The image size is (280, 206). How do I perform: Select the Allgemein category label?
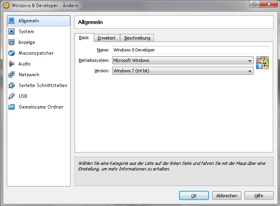pos(29,21)
